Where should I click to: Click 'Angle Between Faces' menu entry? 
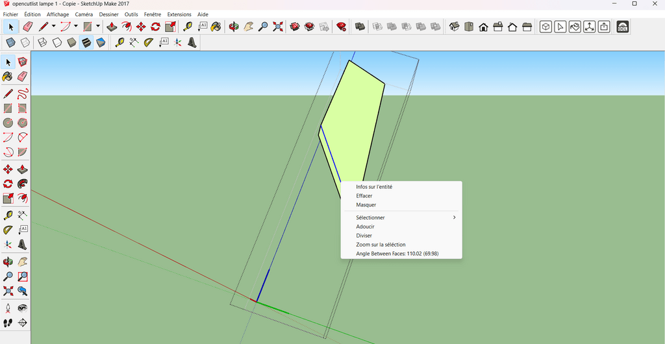397,254
